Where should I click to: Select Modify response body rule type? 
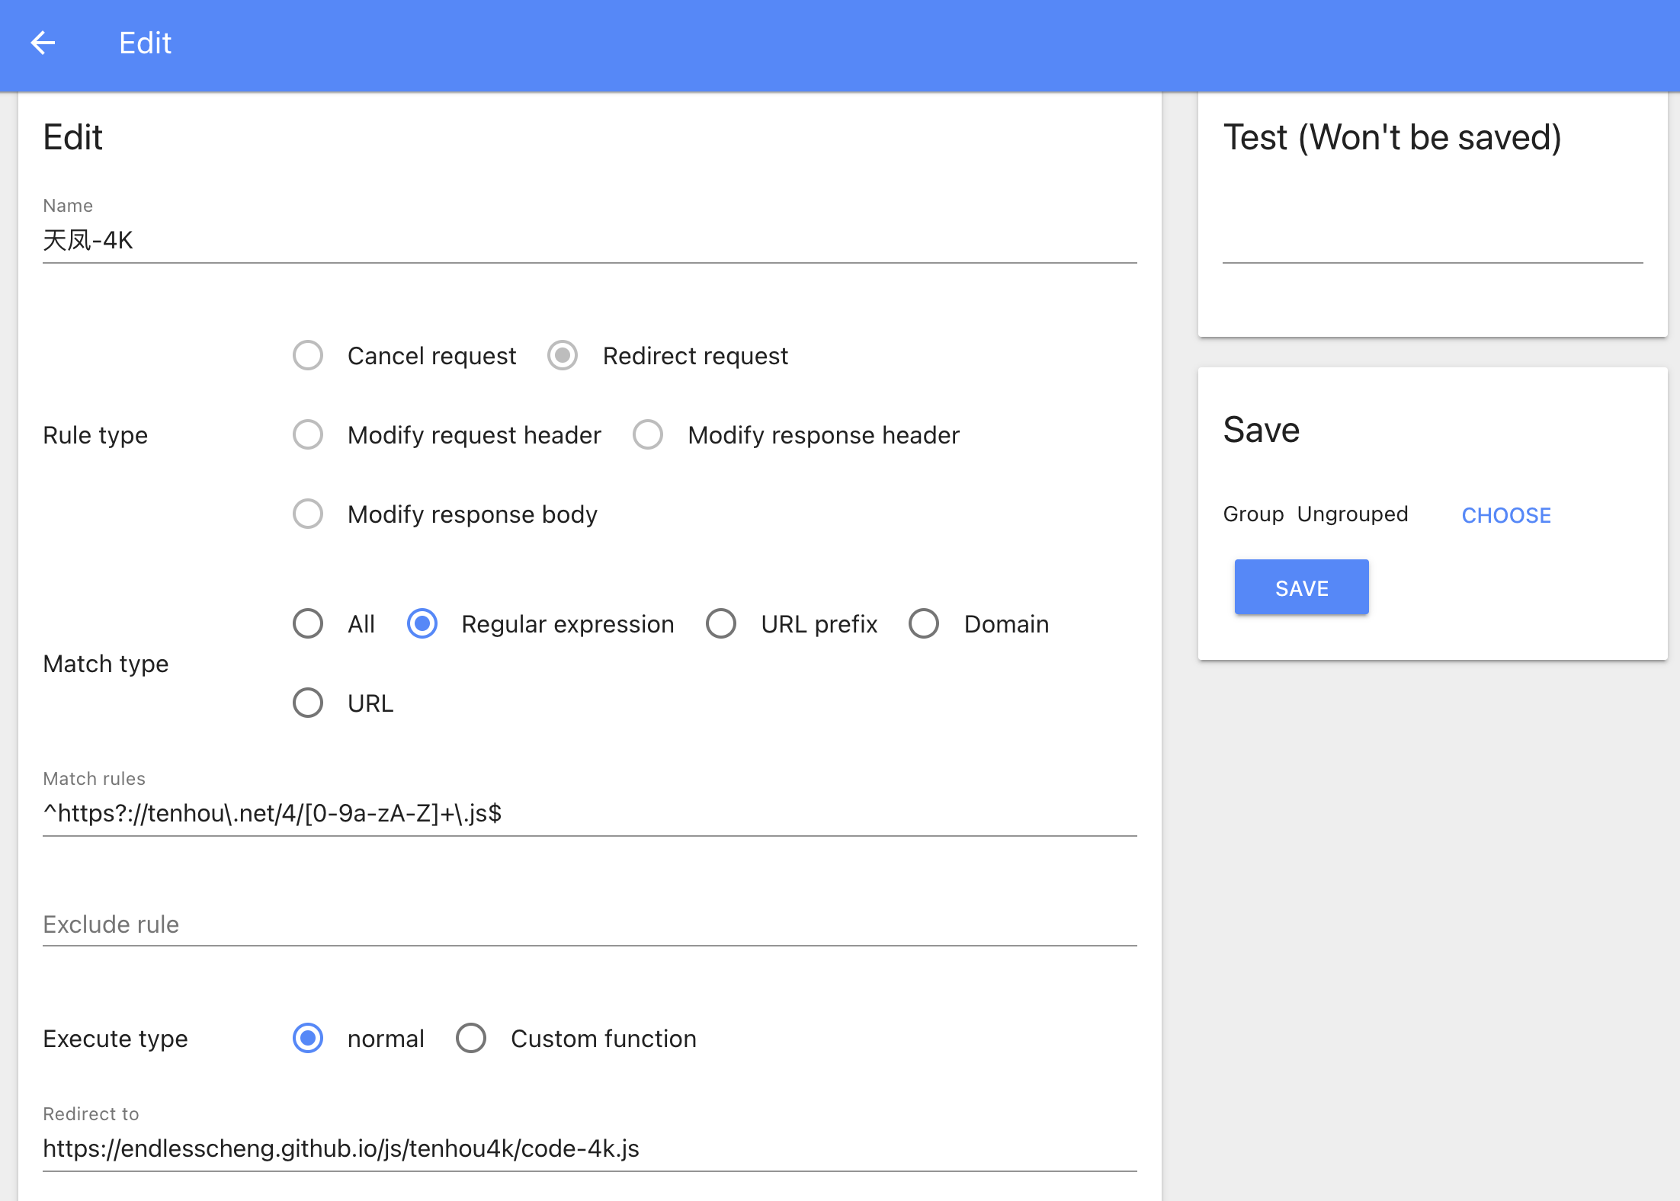pos(308,514)
